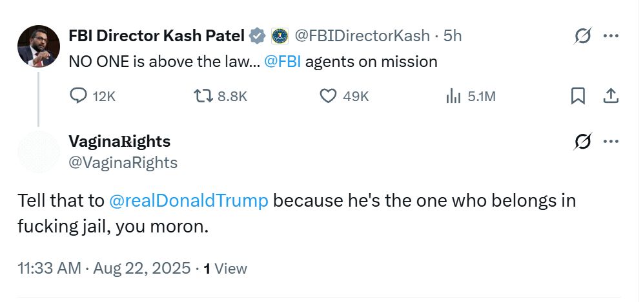The width and height of the screenshot is (643, 302).
Task: Click the 11:33 AM Aug 22, 2025 timestamp
Action: [x=104, y=268]
